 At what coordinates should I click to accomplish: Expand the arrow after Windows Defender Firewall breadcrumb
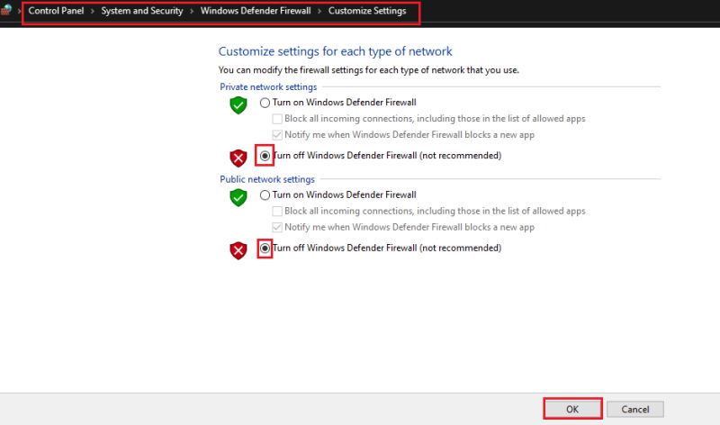(x=319, y=11)
